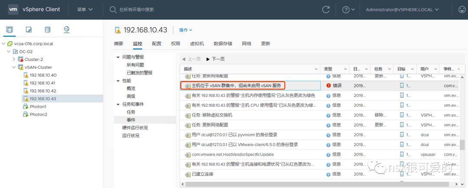This screenshot has width=468, height=188.
Task: Switch to Hosts and Clusters view icon
Action: pyautogui.click(x=10, y=30)
